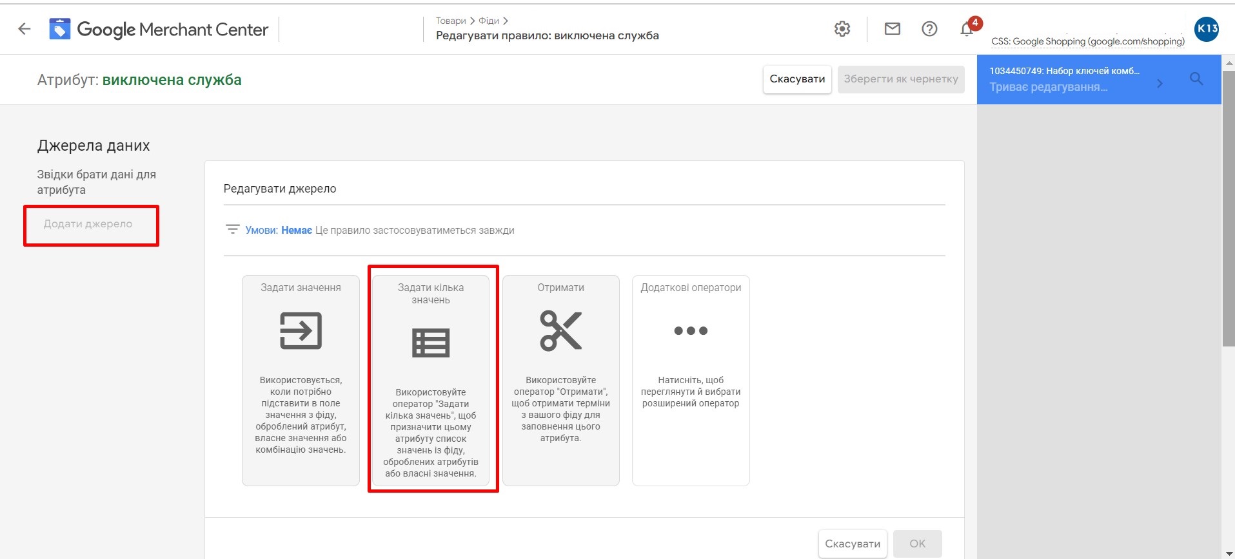Viewport: 1235px width, 559px height.
Task: Click the Отримати card description text
Action: (561, 409)
